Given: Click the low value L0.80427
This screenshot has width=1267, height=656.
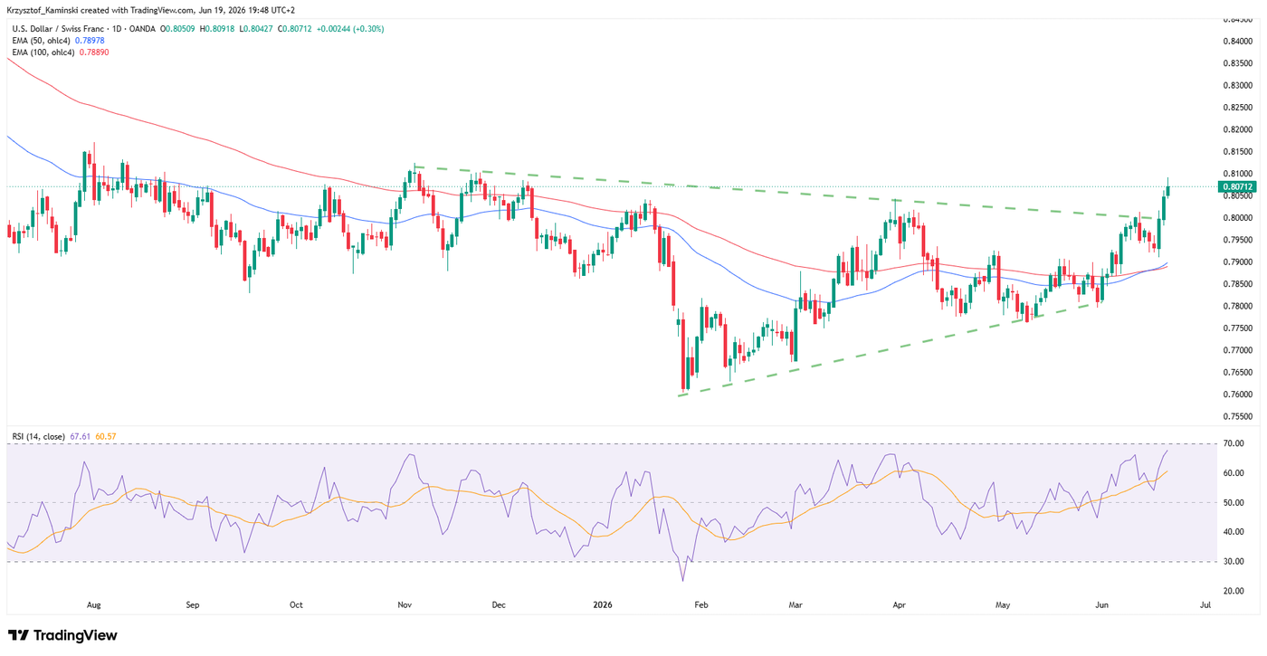Looking at the screenshot, I should point(256,29).
